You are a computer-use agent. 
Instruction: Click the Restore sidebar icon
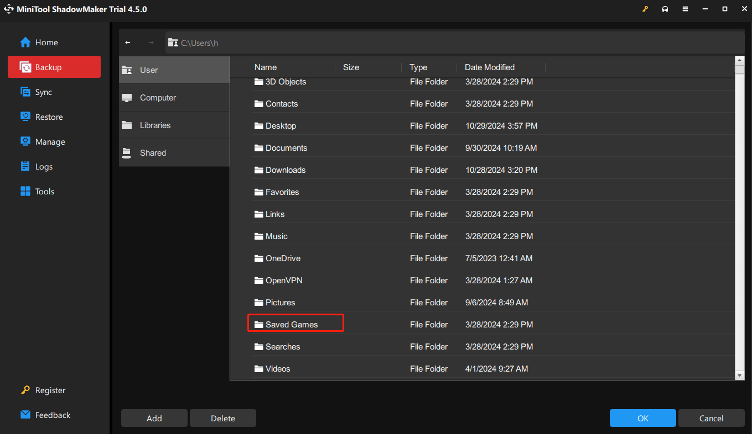pyautogui.click(x=25, y=117)
